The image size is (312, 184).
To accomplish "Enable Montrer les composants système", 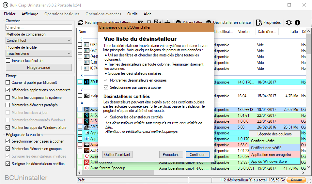I will coord(8,98).
